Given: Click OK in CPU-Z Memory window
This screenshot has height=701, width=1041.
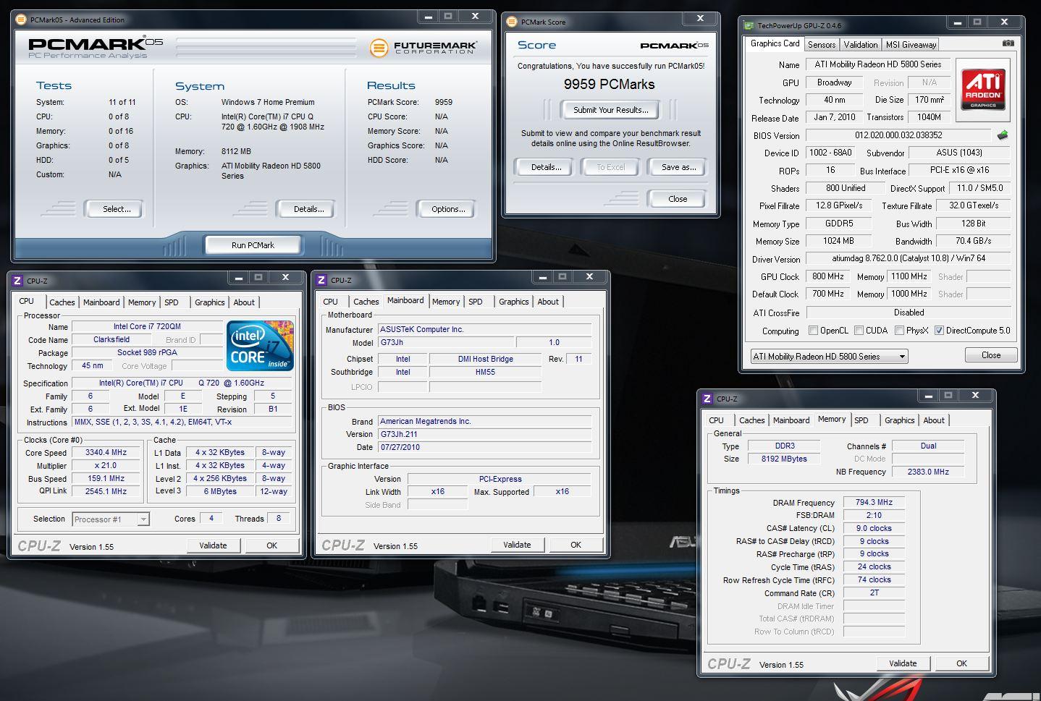Looking at the screenshot, I should 961,663.
